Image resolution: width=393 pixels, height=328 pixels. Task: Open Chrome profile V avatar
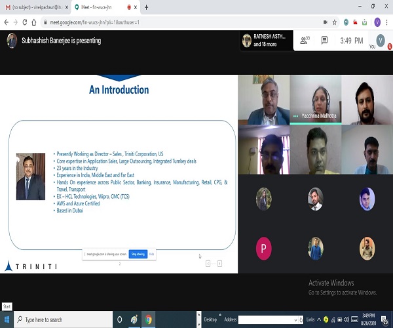click(377, 22)
